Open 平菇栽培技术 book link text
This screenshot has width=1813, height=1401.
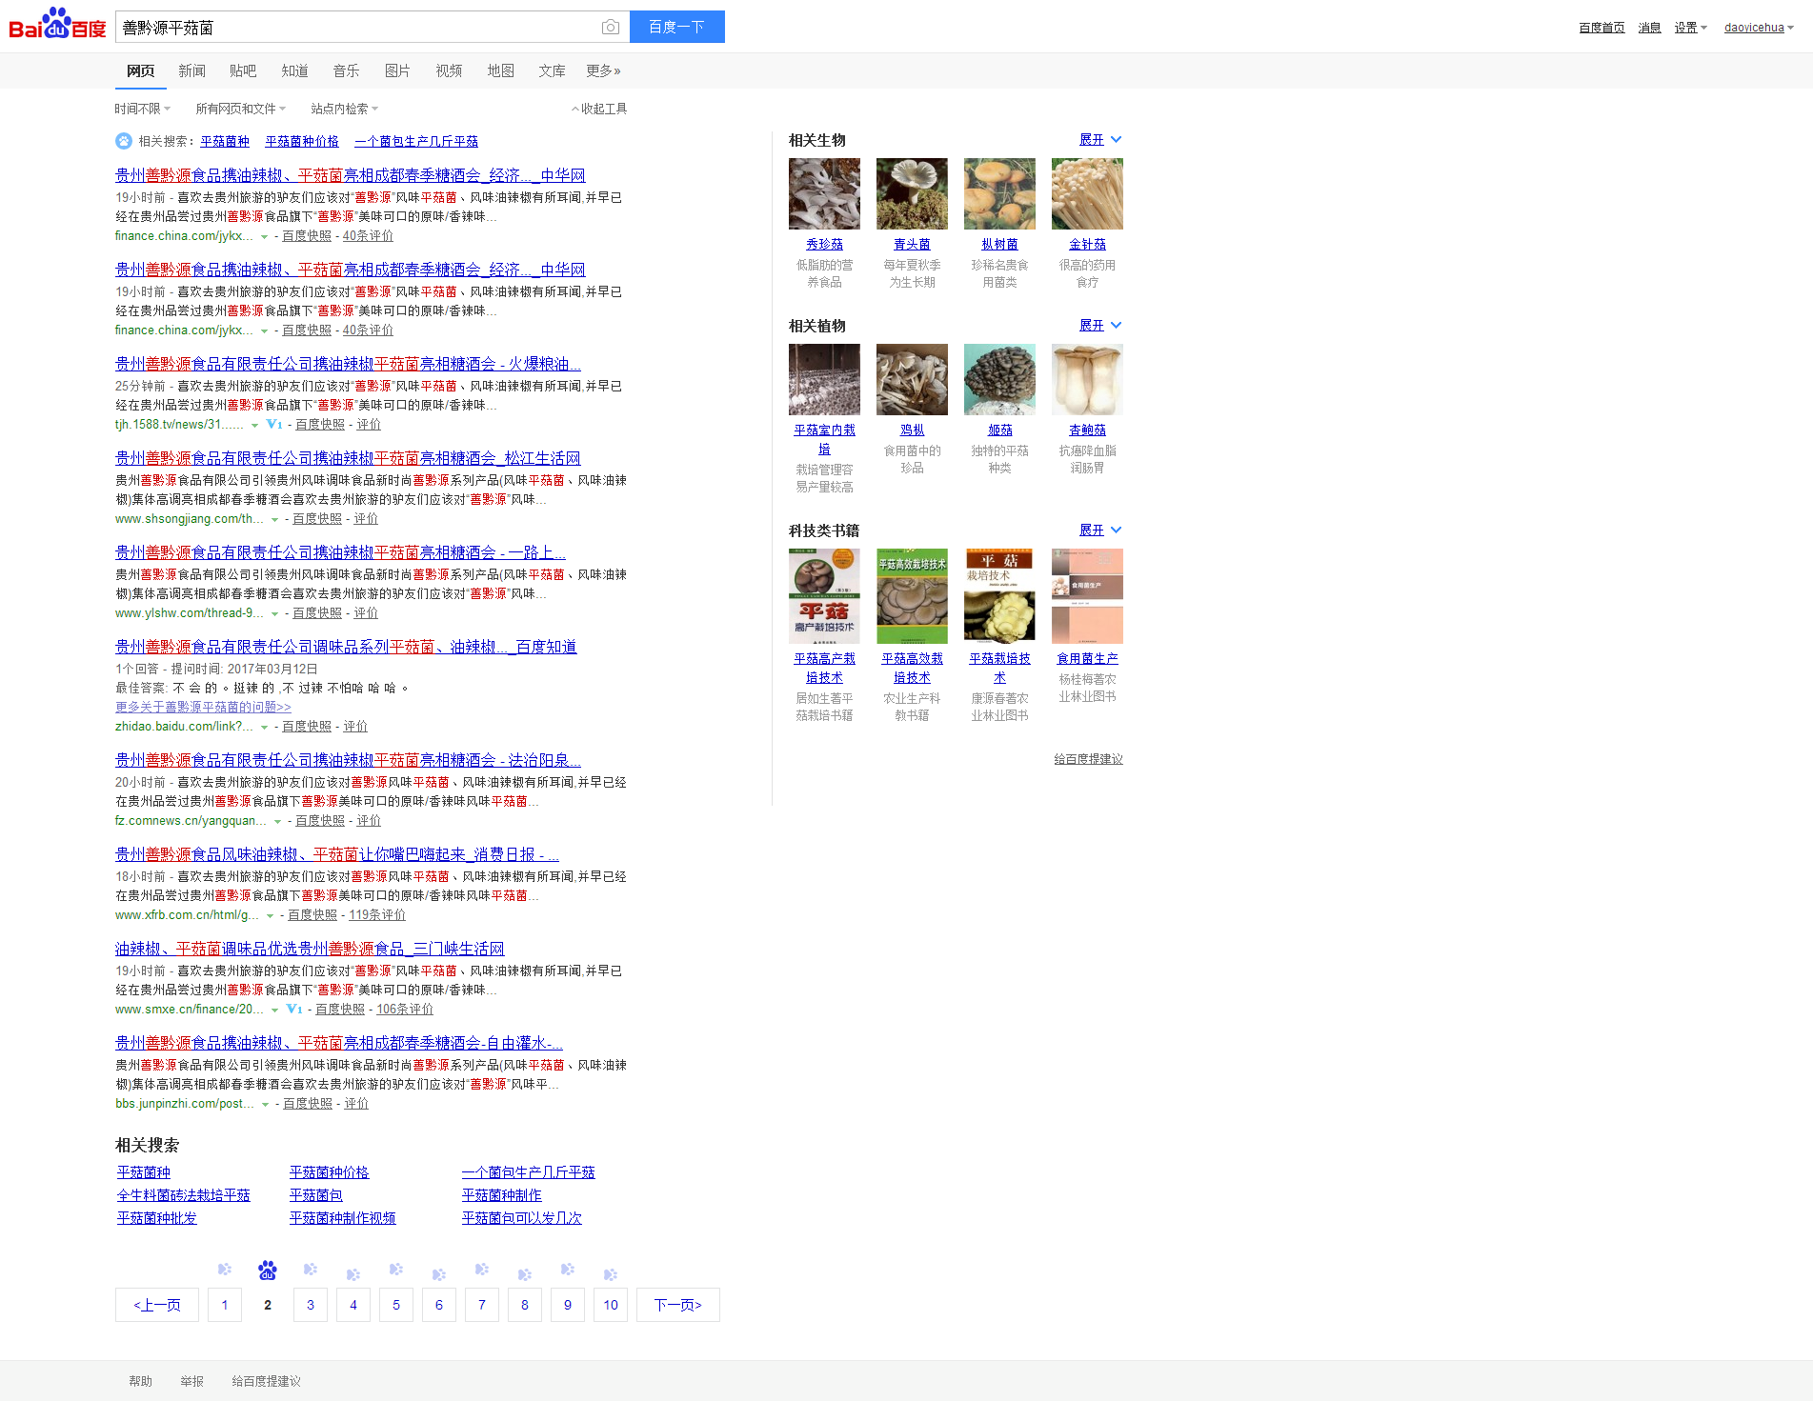click(x=999, y=669)
